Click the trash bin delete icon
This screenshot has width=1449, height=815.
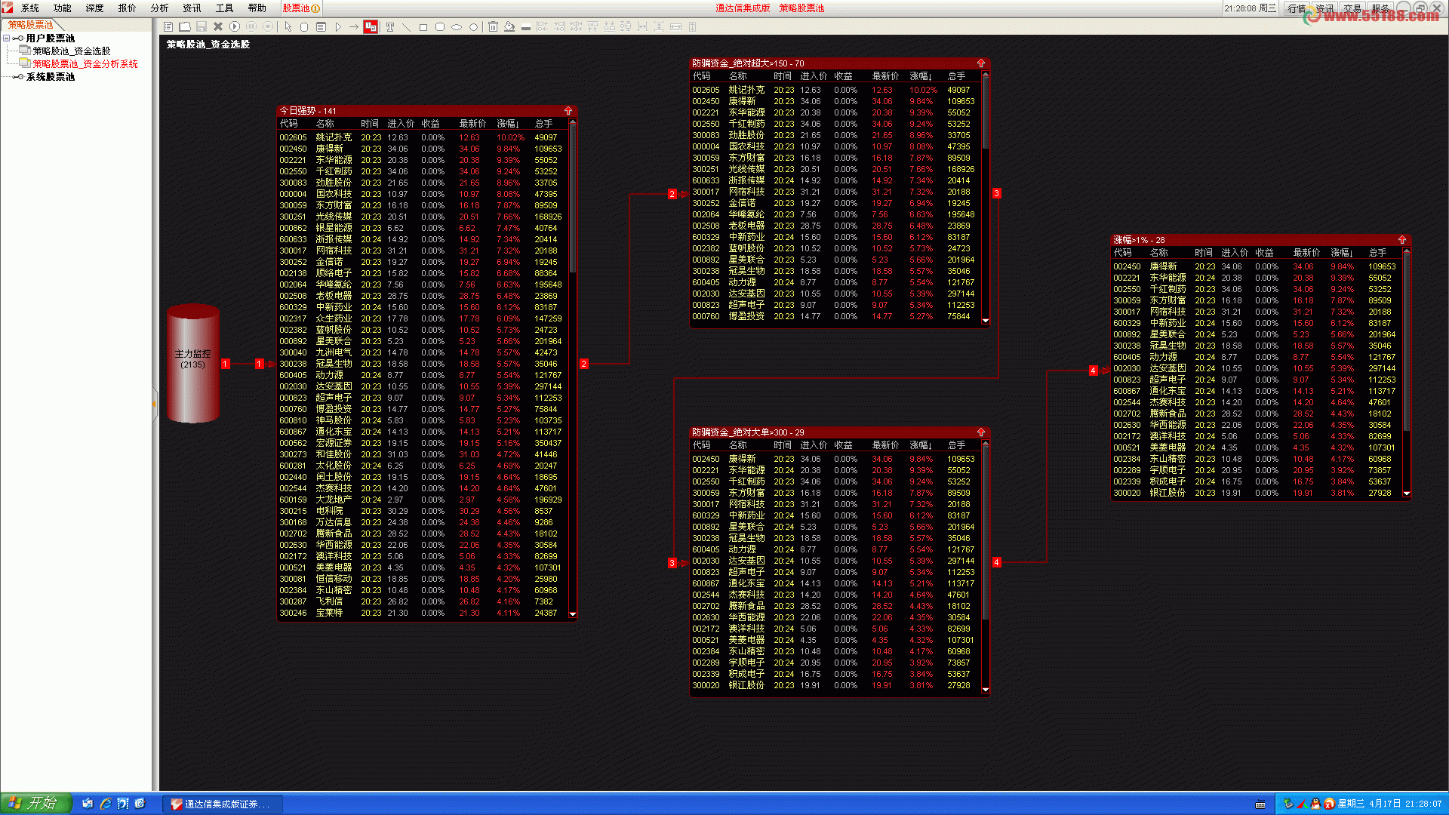tap(493, 26)
